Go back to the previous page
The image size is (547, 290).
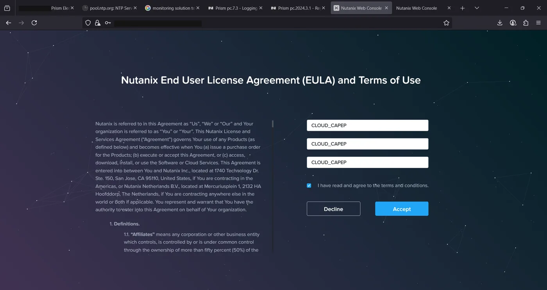tap(9, 23)
